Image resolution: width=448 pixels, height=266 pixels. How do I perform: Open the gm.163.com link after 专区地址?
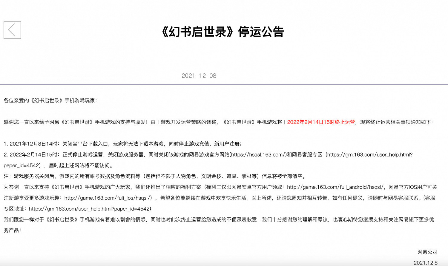point(90,209)
